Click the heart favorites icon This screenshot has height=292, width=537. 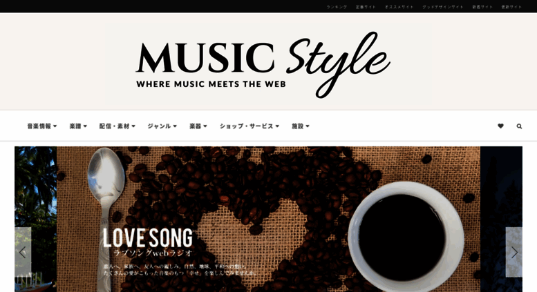coord(500,126)
